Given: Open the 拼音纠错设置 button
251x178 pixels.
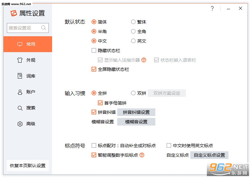Looking at the screenshot, I should (x=136, y=112).
